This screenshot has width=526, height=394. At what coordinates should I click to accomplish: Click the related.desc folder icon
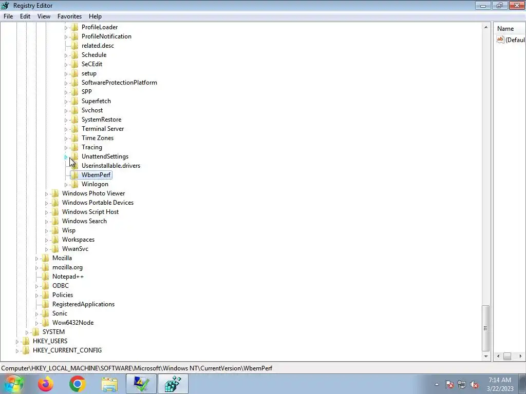tap(75, 46)
